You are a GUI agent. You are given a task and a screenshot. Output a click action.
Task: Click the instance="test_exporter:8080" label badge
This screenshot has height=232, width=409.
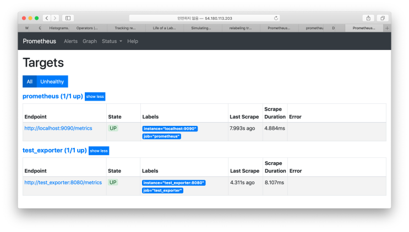point(174,183)
